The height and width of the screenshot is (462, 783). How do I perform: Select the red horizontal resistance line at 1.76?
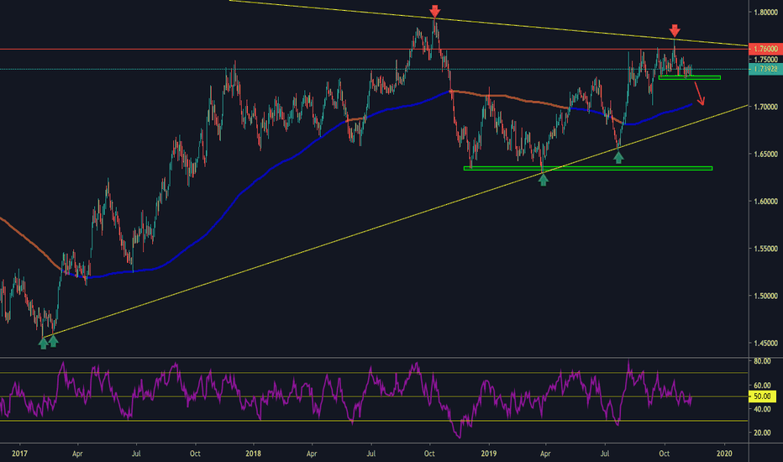pyautogui.click(x=374, y=49)
